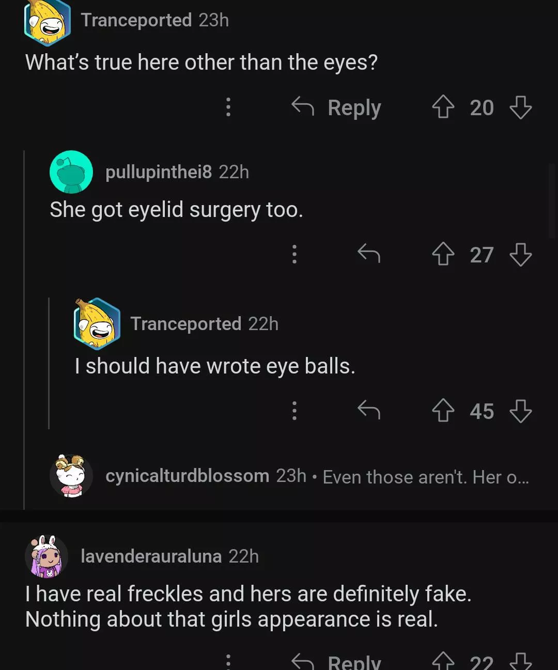Upvote the 'eye balls' comment
Image resolution: width=558 pixels, height=670 pixels.
(x=443, y=411)
